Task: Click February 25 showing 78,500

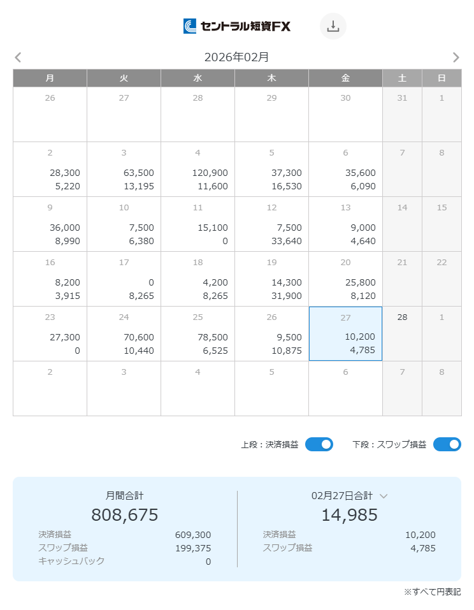Action: point(197,334)
